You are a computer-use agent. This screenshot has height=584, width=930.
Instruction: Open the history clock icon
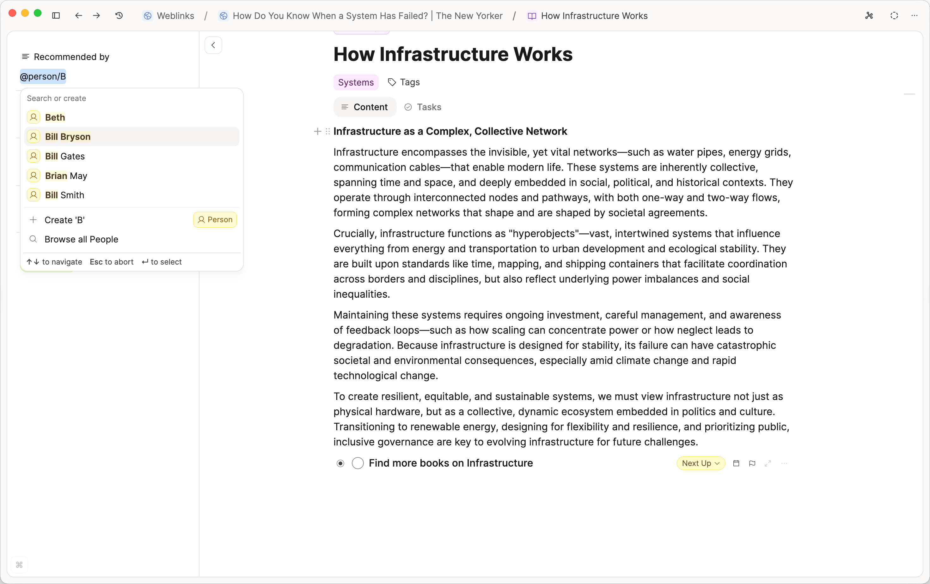(x=119, y=15)
